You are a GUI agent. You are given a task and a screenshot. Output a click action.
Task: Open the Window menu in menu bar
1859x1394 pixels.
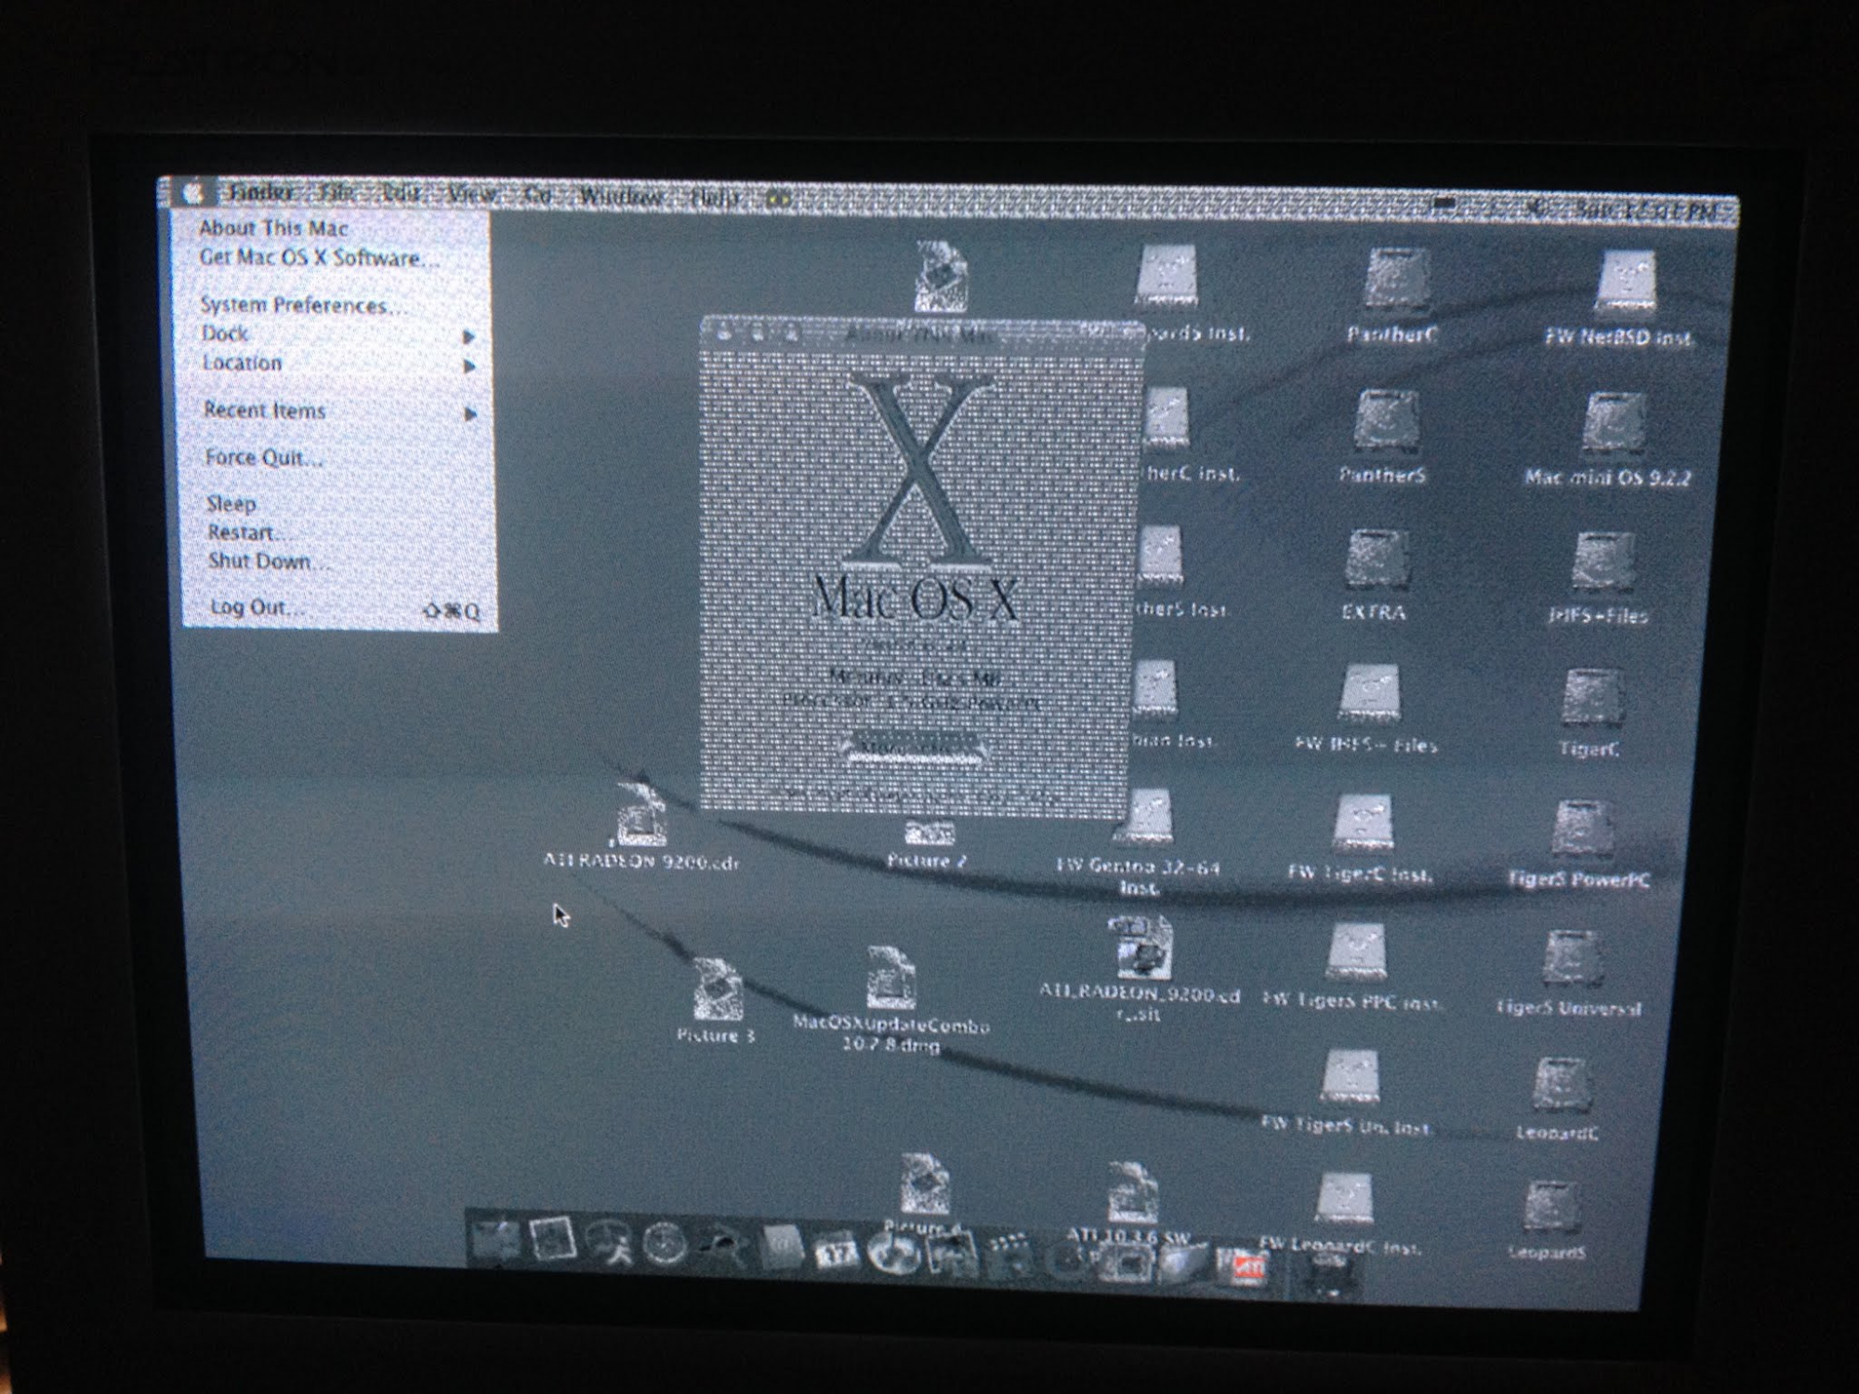pyautogui.click(x=620, y=196)
